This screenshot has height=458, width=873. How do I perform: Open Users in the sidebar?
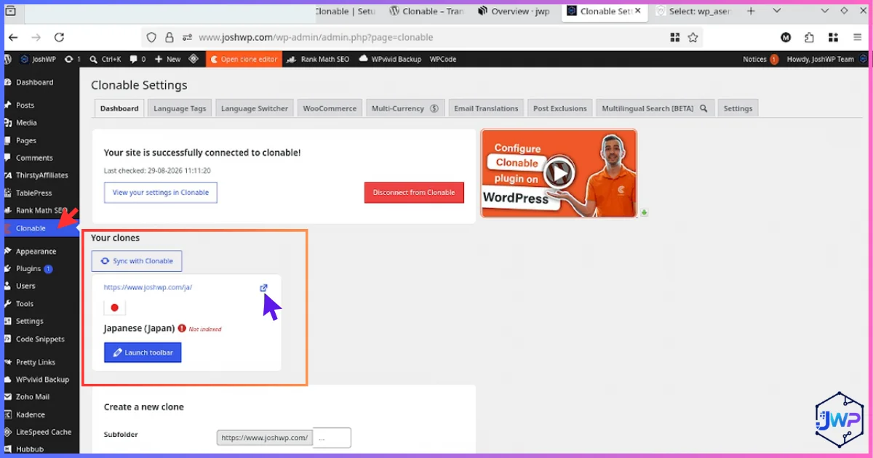[x=25, y=286]
